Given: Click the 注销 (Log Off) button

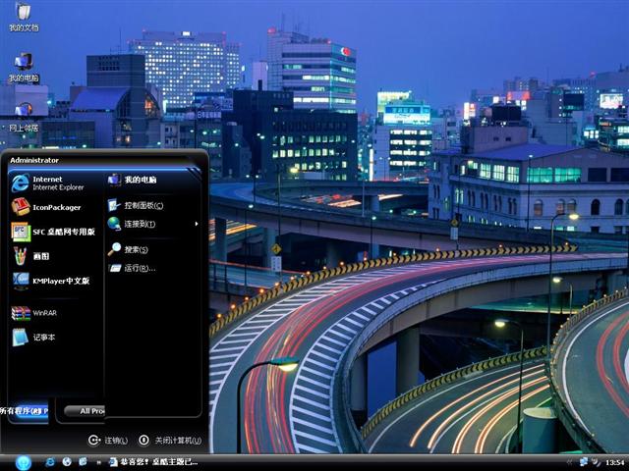Looking at the screenshot, I should click(108, 441).
